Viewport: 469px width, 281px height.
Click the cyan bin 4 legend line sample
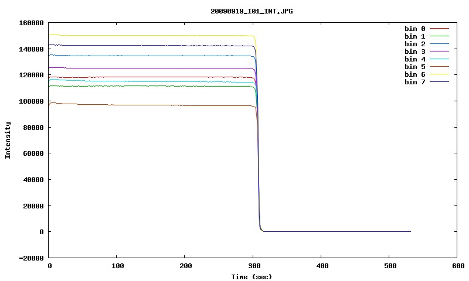439,59
